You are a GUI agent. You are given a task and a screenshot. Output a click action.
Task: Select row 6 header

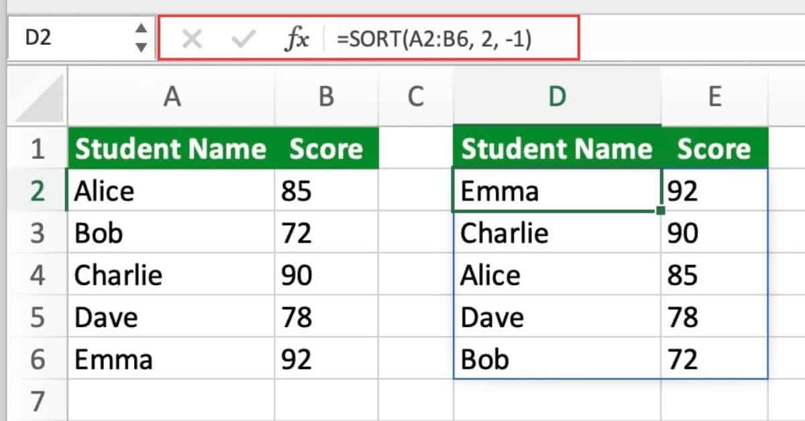point(38,359)
